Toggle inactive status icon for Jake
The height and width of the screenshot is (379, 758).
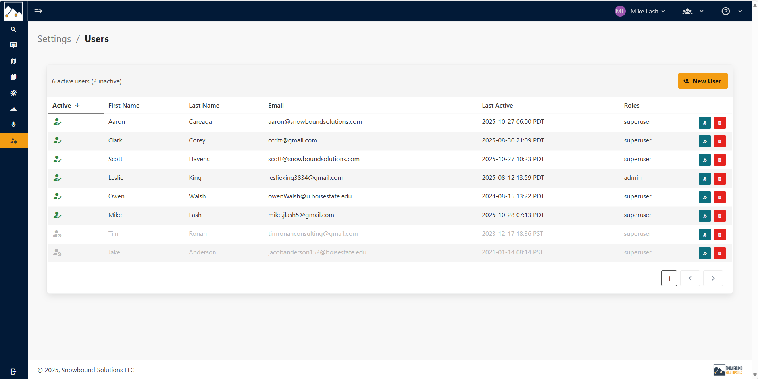(x=57, y=252)
